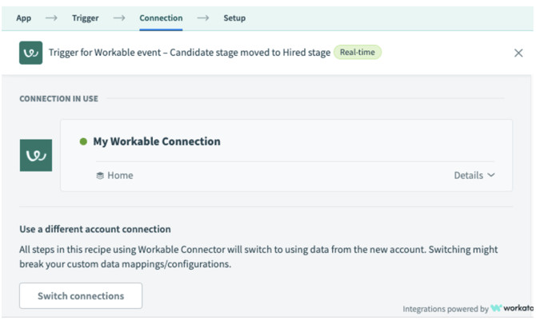The image size is (536, 324).
Task: Click the green connection status dot
Action: (x=82, y=142)
